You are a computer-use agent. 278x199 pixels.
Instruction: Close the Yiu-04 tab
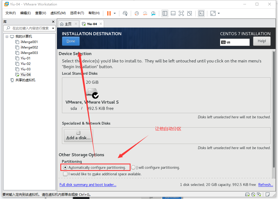coord(101,24)
